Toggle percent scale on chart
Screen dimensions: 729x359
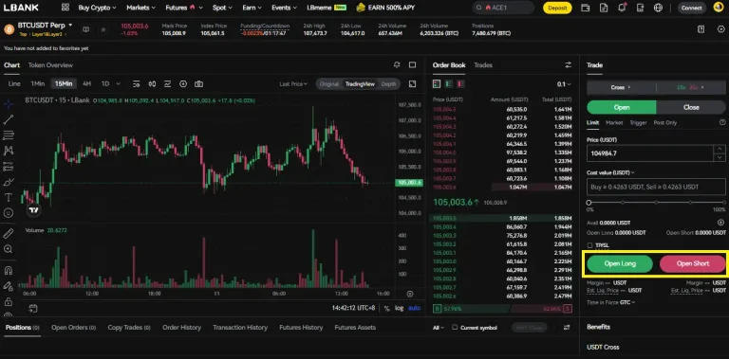click(x=386, y=308)
